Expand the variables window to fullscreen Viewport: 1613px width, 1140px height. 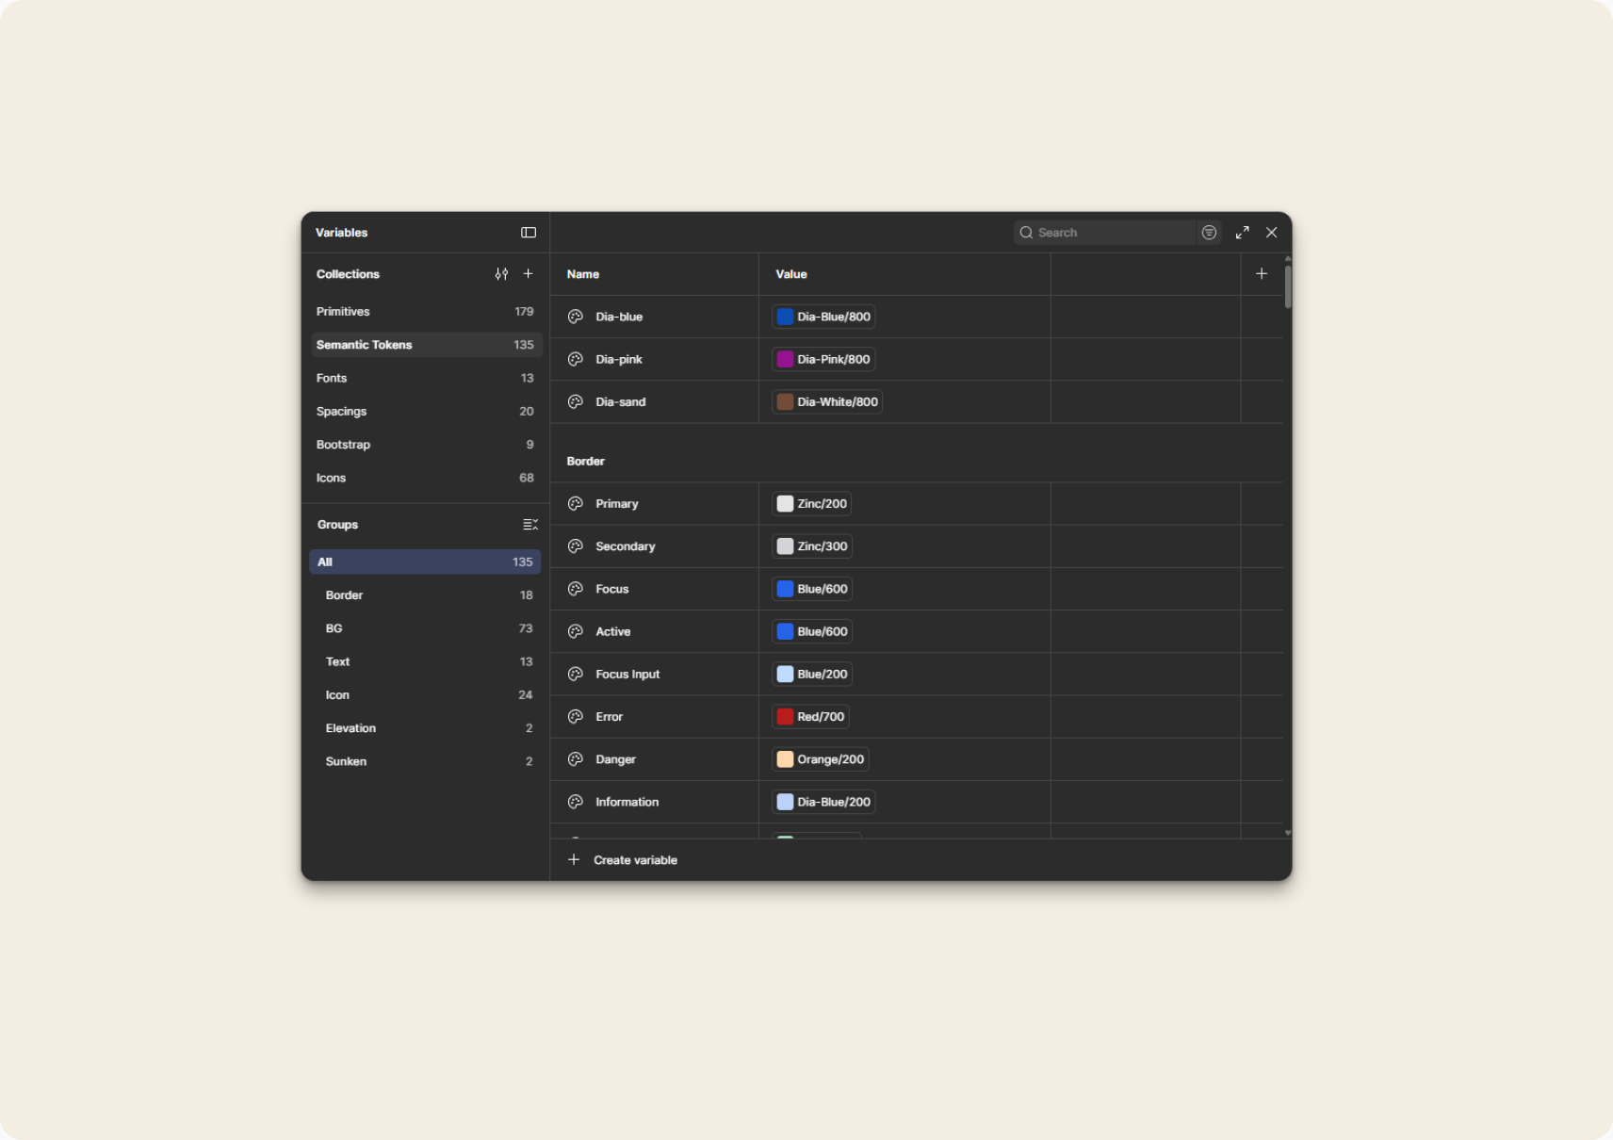[1243, 233]
